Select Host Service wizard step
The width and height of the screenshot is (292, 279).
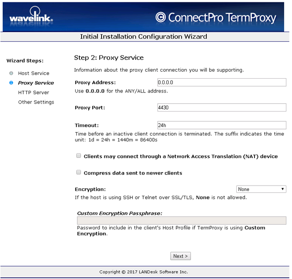[x=34, y=73]
